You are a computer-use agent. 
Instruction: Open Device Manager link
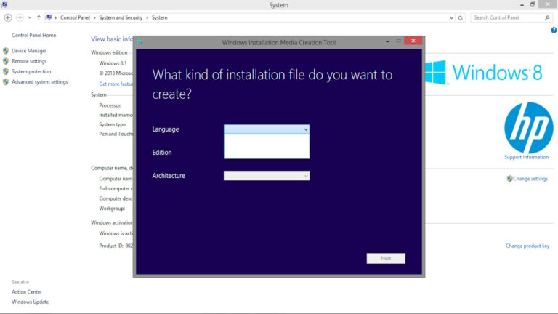(x=29, y=51)
